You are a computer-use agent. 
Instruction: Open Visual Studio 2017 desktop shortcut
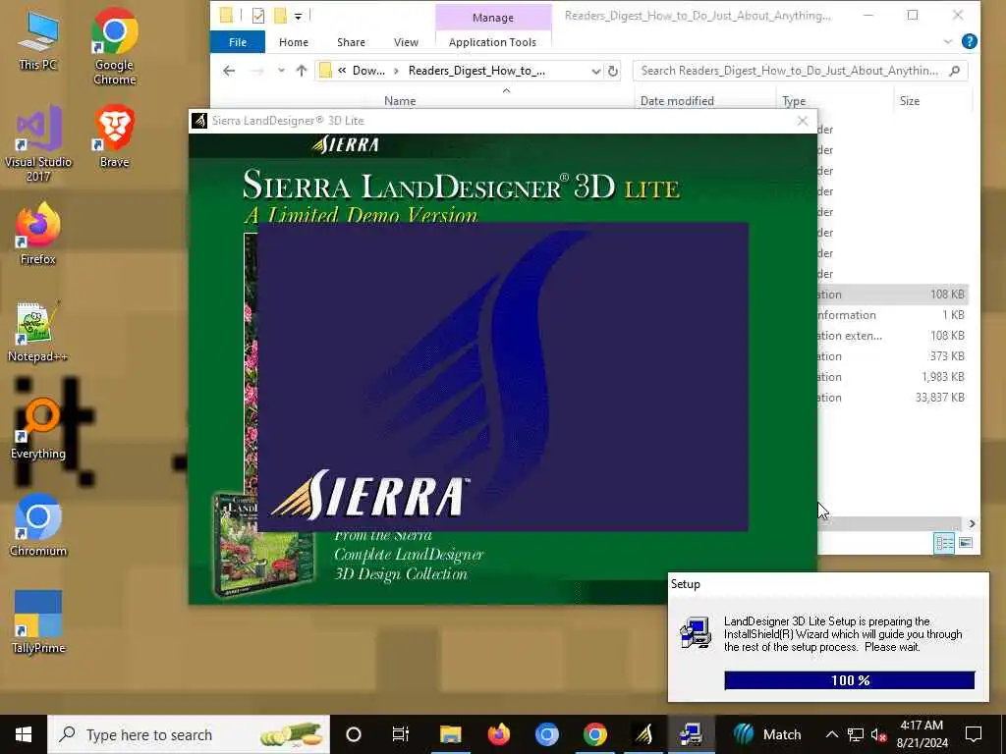(38, 143)
